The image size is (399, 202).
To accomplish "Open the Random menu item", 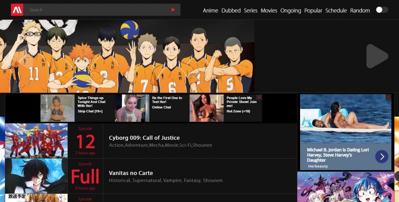I will 360,10.
